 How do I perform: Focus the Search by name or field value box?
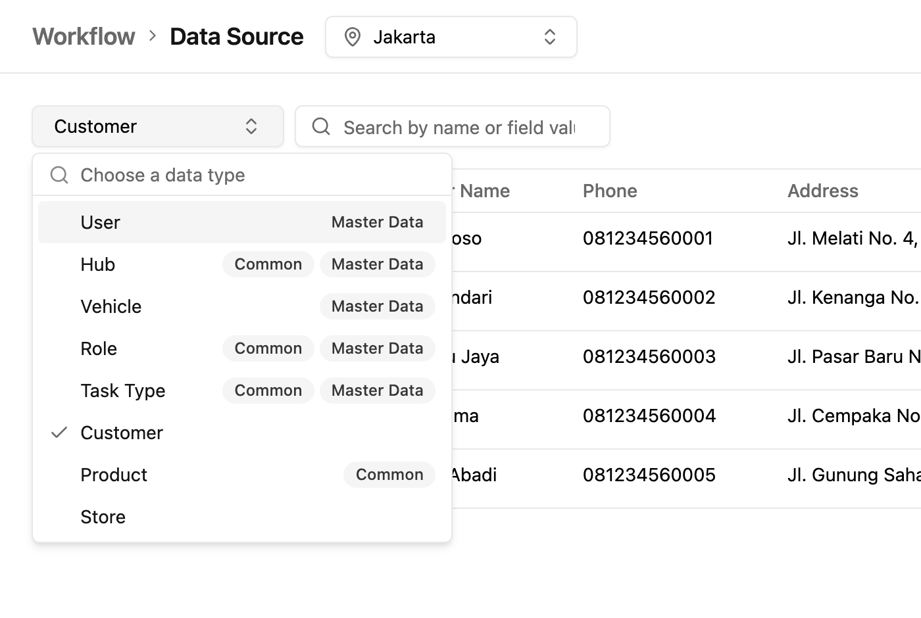pyautogui.click(x=453, y=126)
